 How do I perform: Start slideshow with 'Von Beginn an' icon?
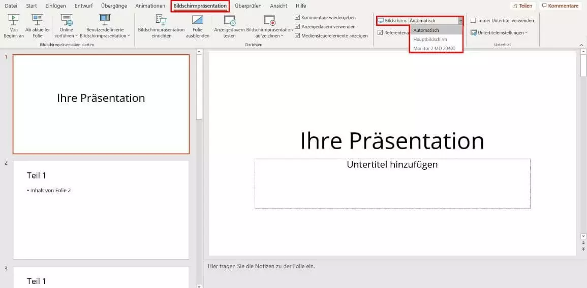(x=14, y=20)
